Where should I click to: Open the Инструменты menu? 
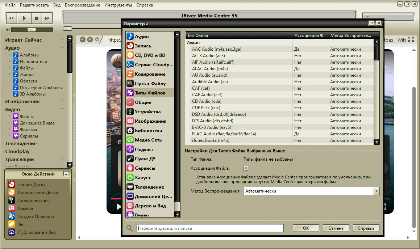point(118,5)
